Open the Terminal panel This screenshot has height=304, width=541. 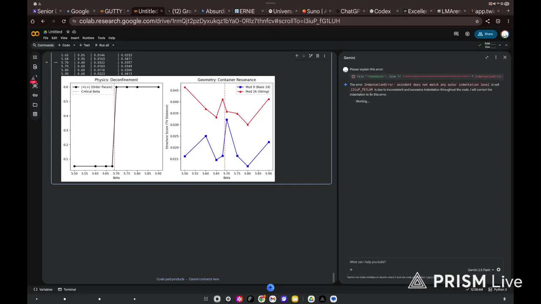tap(67, 290)
